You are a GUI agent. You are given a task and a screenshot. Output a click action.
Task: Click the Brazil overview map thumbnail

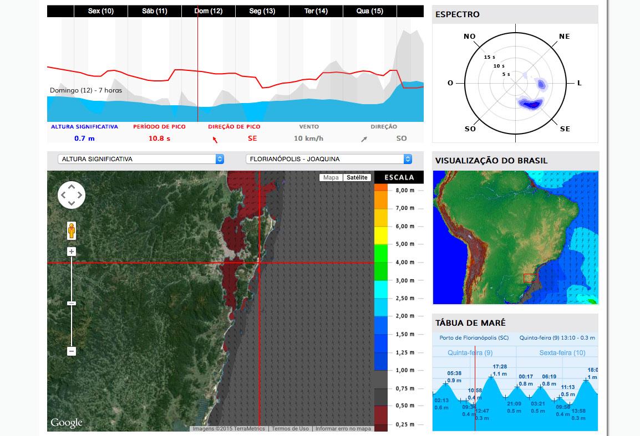click(x=516, y=237)
